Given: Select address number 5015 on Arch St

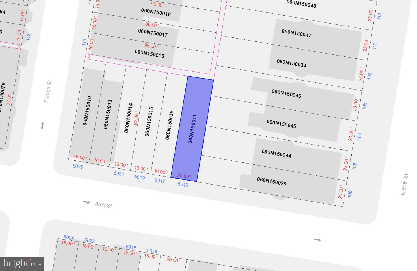Looking at the screenshot, I should [183, 185].
